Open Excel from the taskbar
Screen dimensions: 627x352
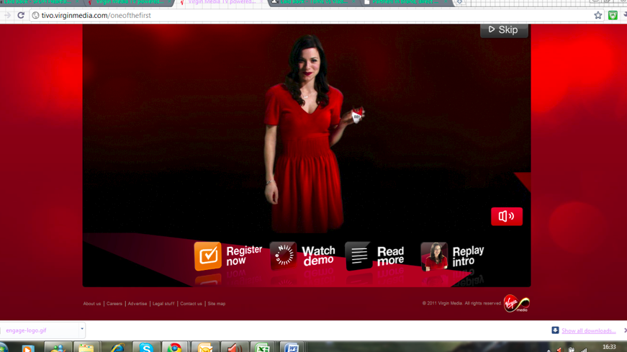click(x=263, y=347)
